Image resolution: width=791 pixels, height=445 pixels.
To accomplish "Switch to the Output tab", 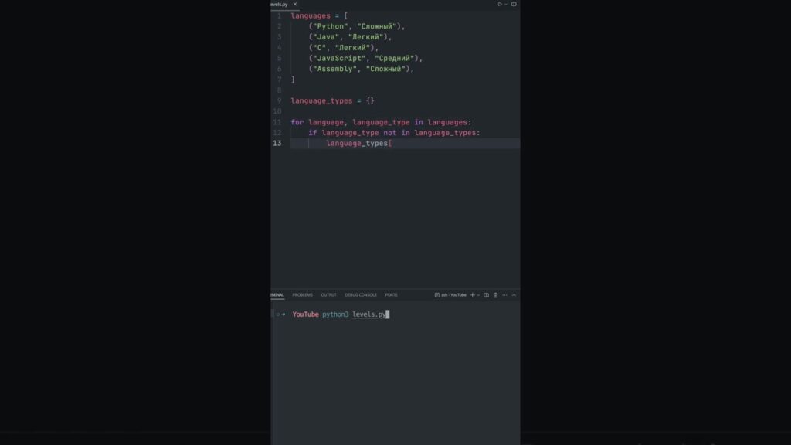I will coord(328,294).
